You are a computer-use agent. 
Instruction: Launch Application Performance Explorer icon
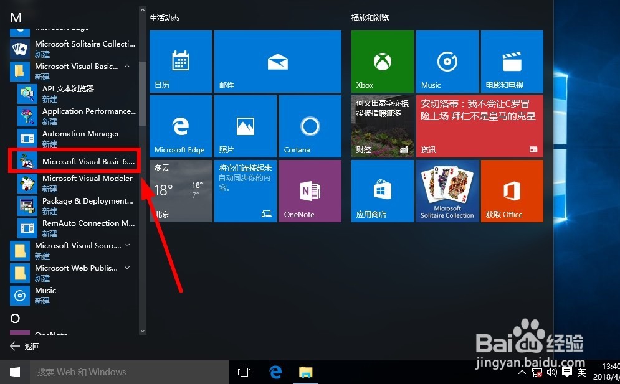tap(27, 116)
